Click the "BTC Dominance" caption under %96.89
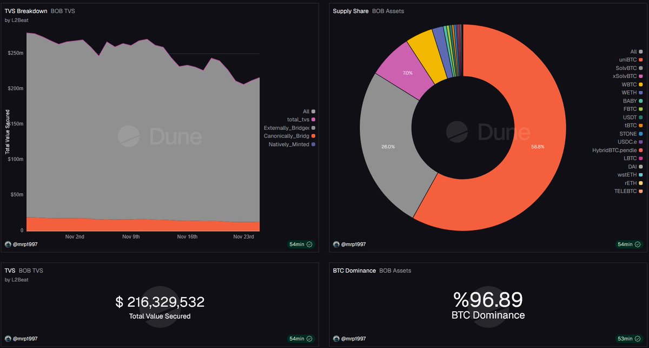649x348 pixels. [488, 315]
